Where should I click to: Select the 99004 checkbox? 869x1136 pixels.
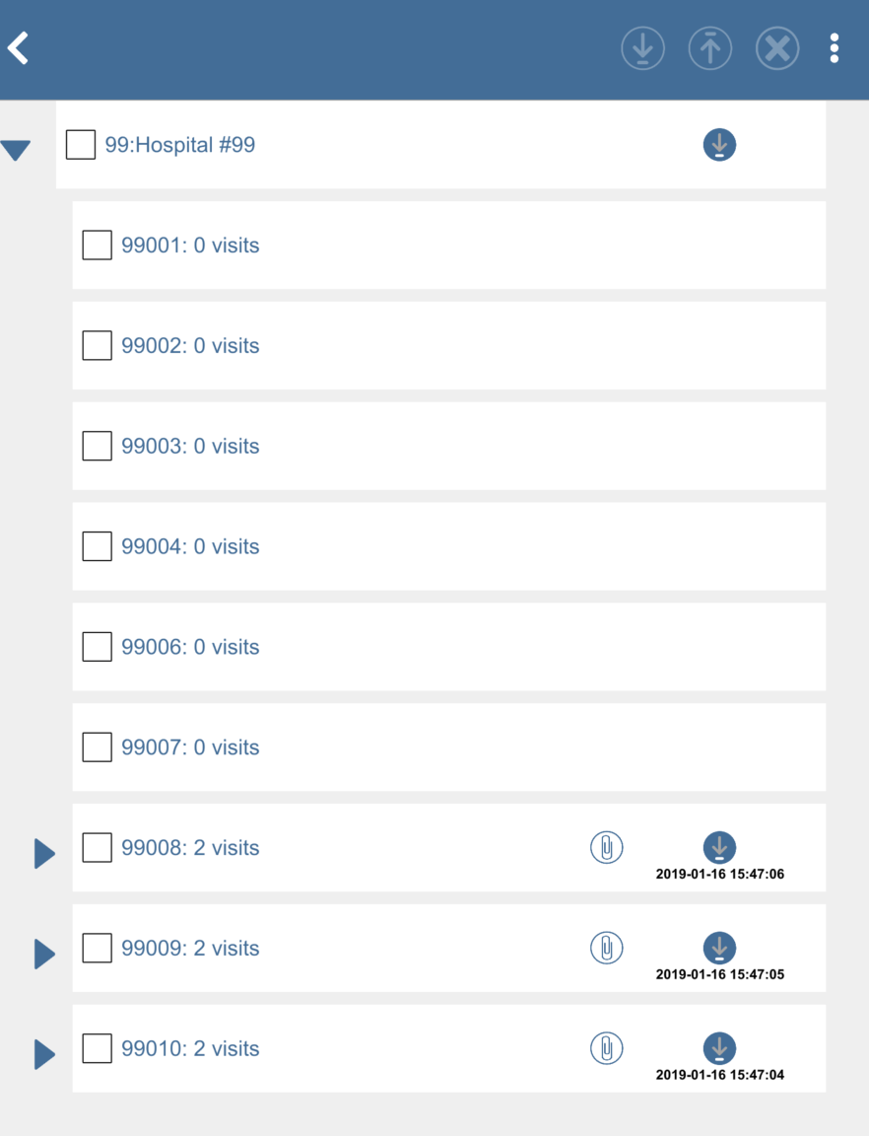[97, 546]
